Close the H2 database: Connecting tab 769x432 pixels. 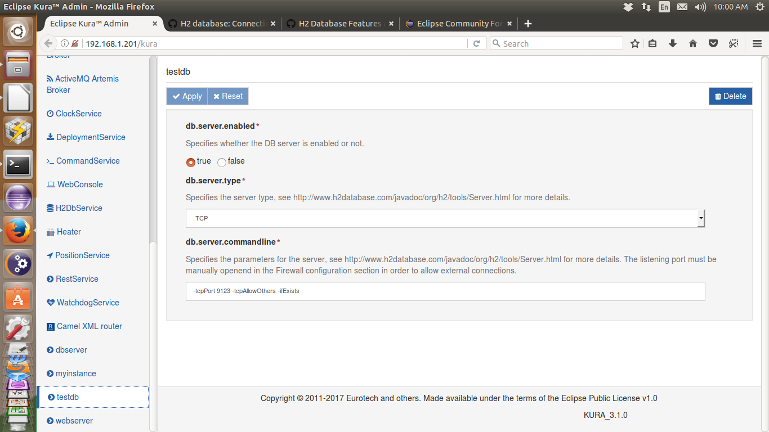click(x=273, y=24)
